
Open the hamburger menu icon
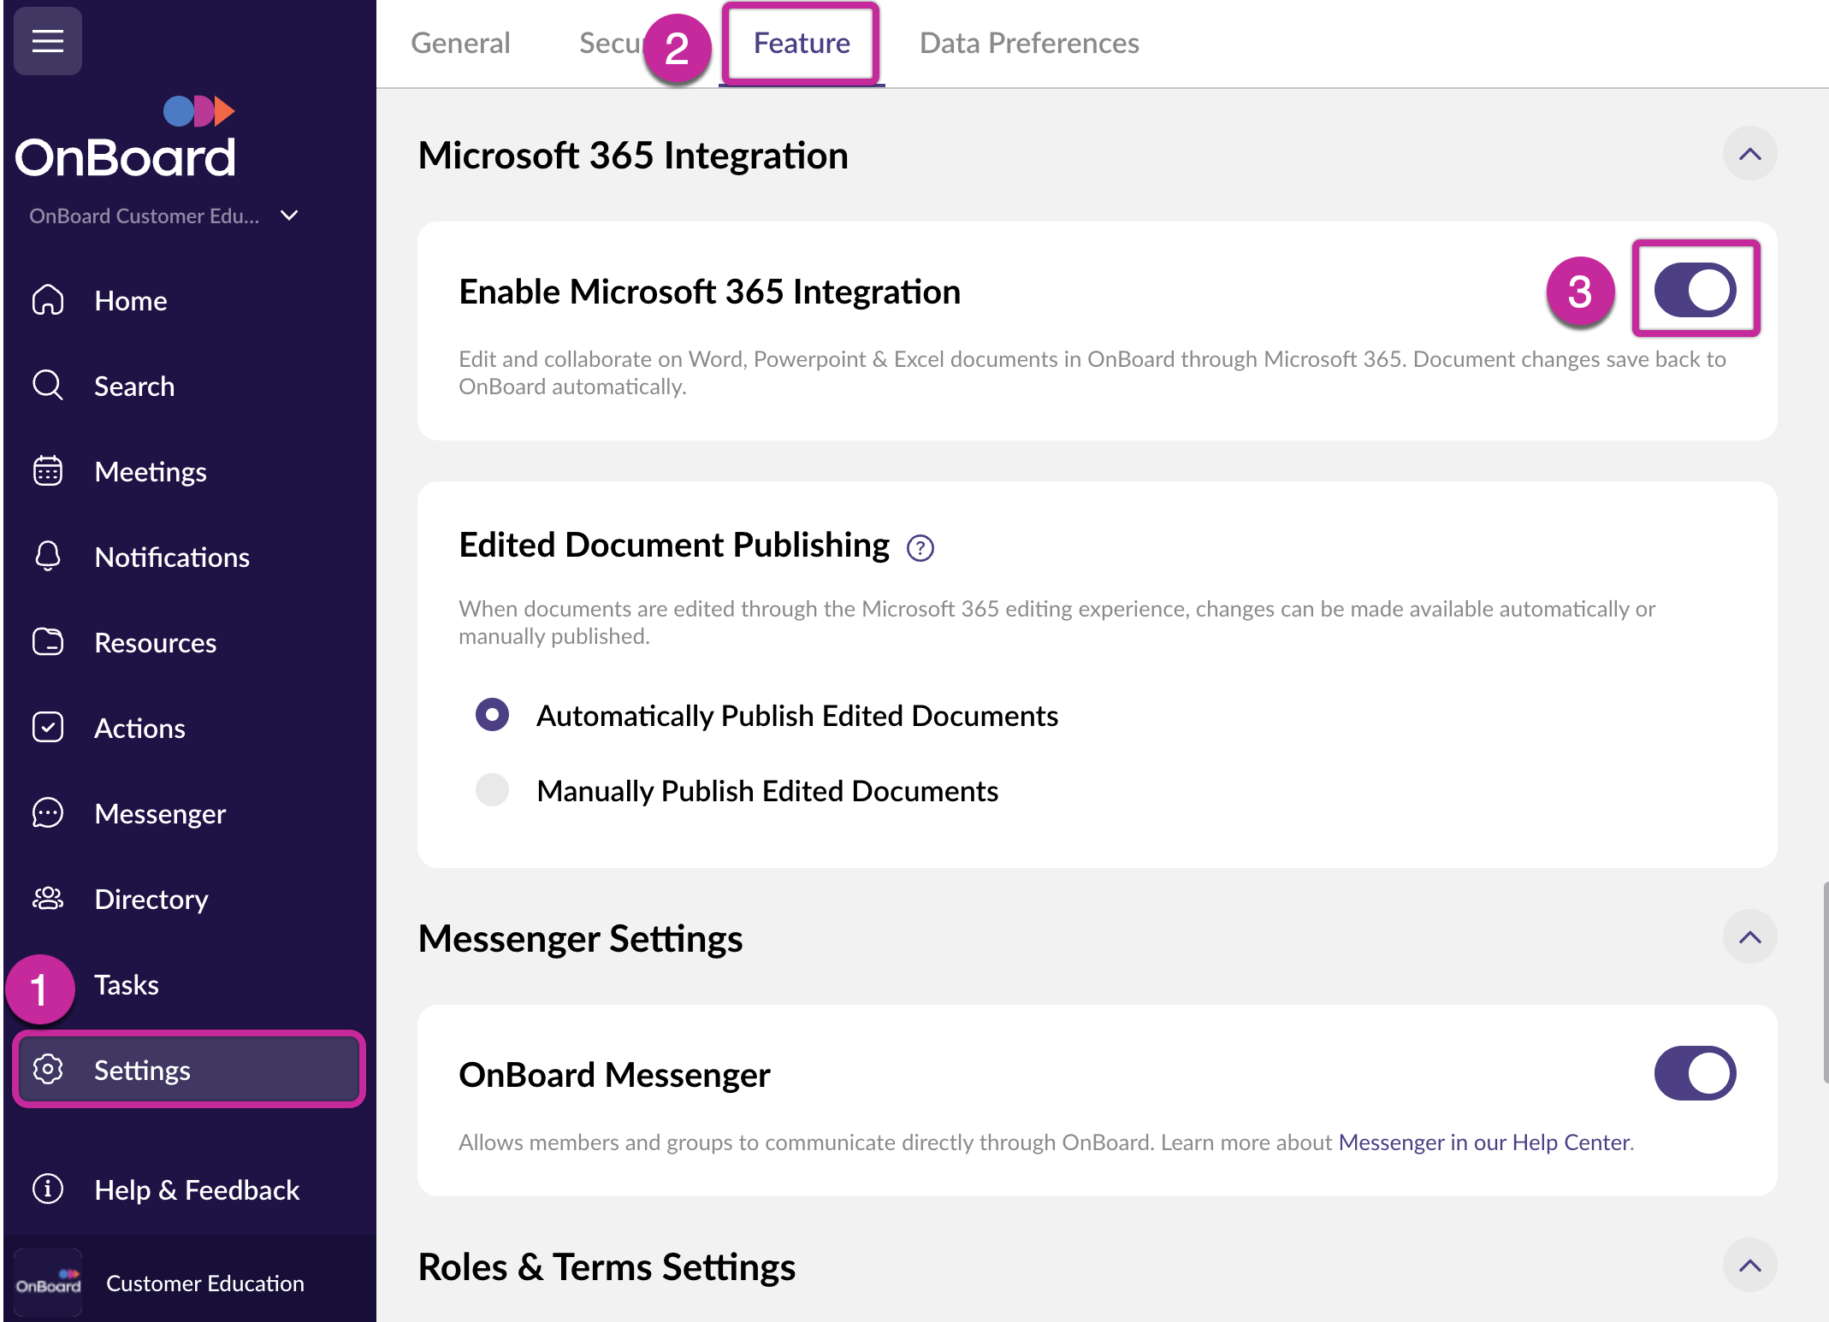48,40
